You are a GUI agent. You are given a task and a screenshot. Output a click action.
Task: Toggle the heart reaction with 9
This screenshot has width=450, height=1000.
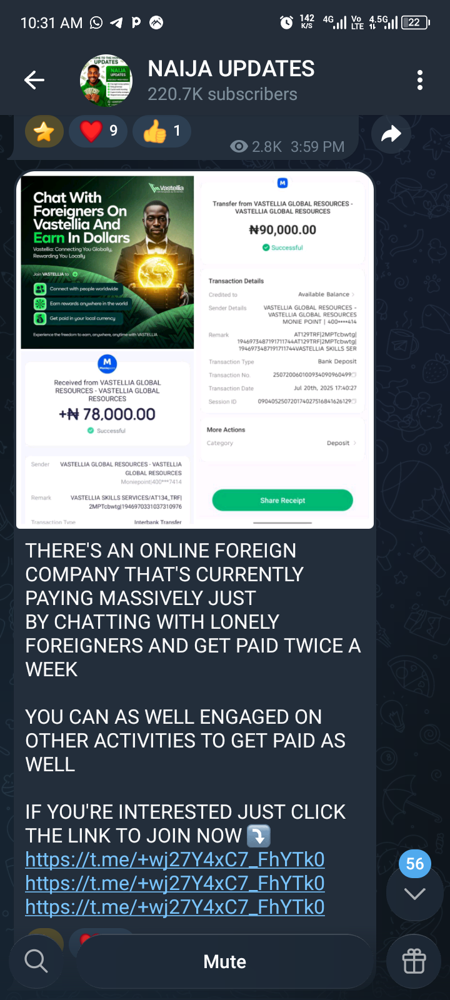[98, 131]
